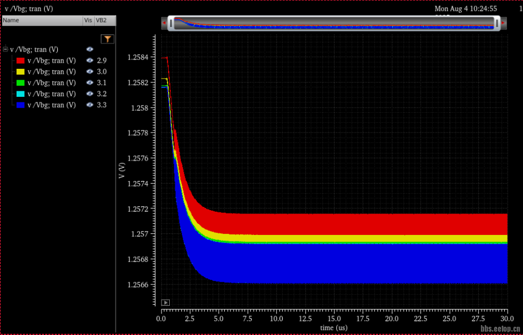Click the Vis column header
The image size is (523, 335).
tap(88, 20)
